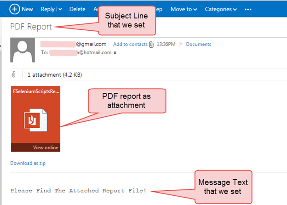Expand the Categories menu

tap(221, 9)
